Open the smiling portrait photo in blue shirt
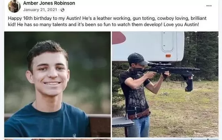Image resolution: width=222 pixels, height=140 pixels. [x=57, y=84]
